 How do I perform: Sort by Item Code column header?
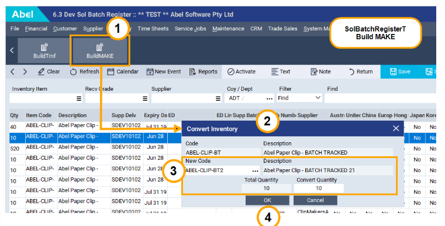click(x=41, y=115)
